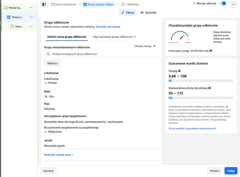Viewport: 240px width, 177px height.
Task: Open options for Nowa ka... campaign
Action: [x=31, y=8]
